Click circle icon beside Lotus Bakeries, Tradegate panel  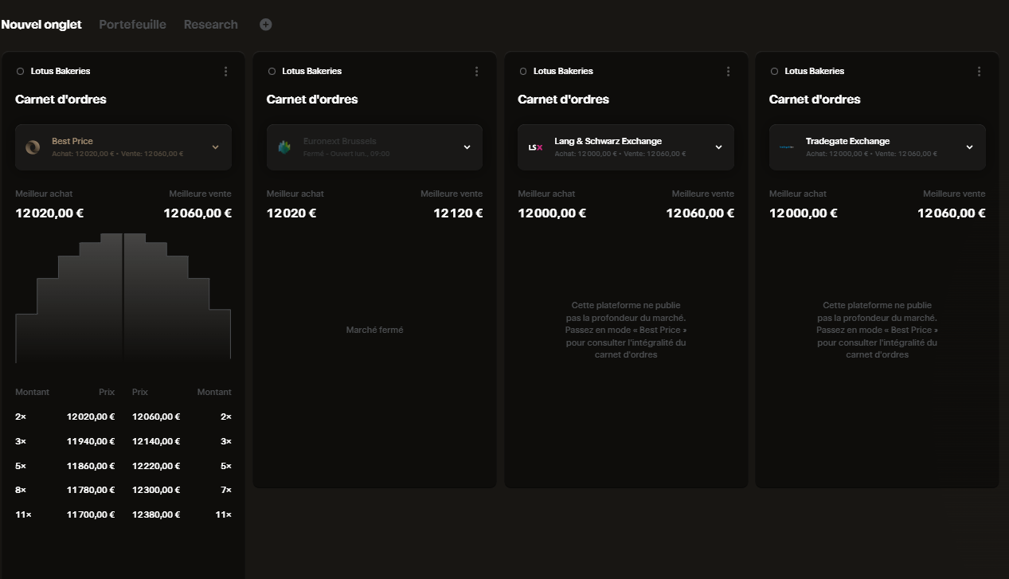(x=774, y=71)
